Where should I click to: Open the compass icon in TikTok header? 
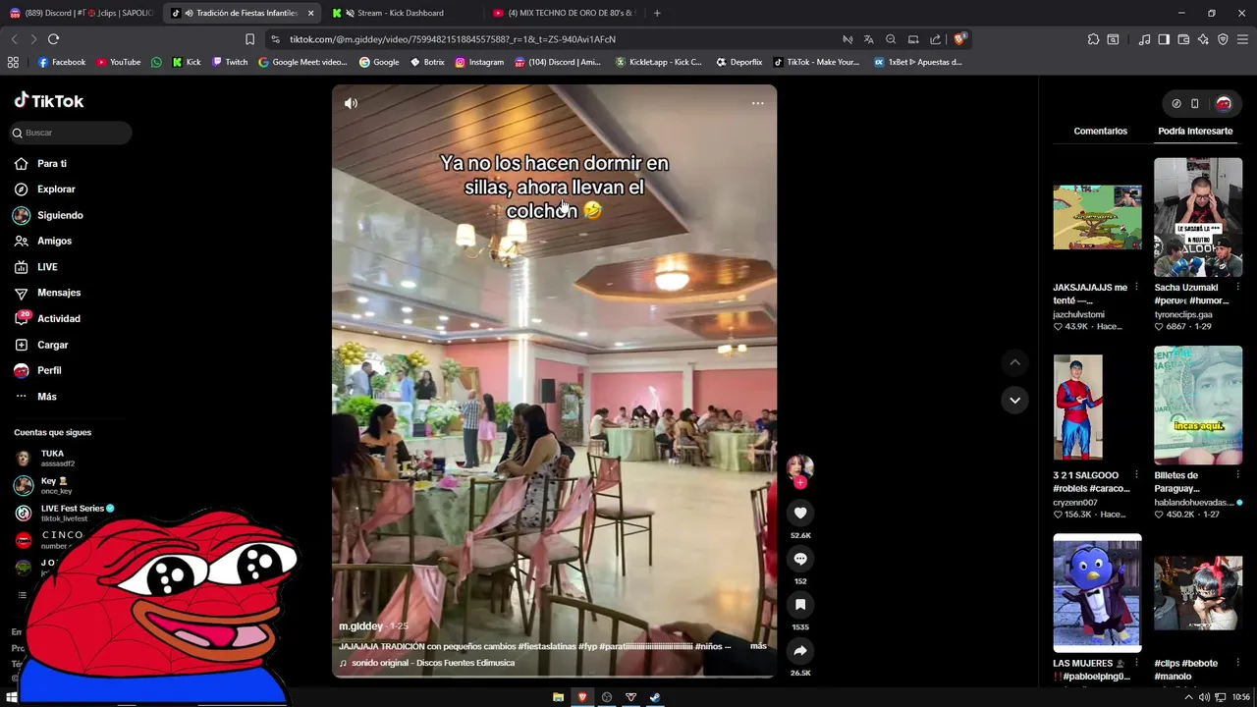pyautogui.click(x=1176, y=103)
